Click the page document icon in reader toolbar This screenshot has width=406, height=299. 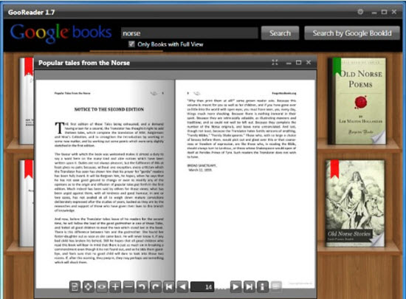(75, 287)
